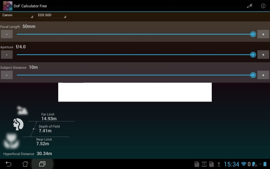Open the Canon manufacturer dropdown
Screen dimensions: 270x169
(x=17, y=15)
